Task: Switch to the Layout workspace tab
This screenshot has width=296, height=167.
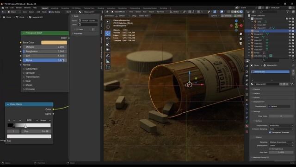Action: coord(45,8)
